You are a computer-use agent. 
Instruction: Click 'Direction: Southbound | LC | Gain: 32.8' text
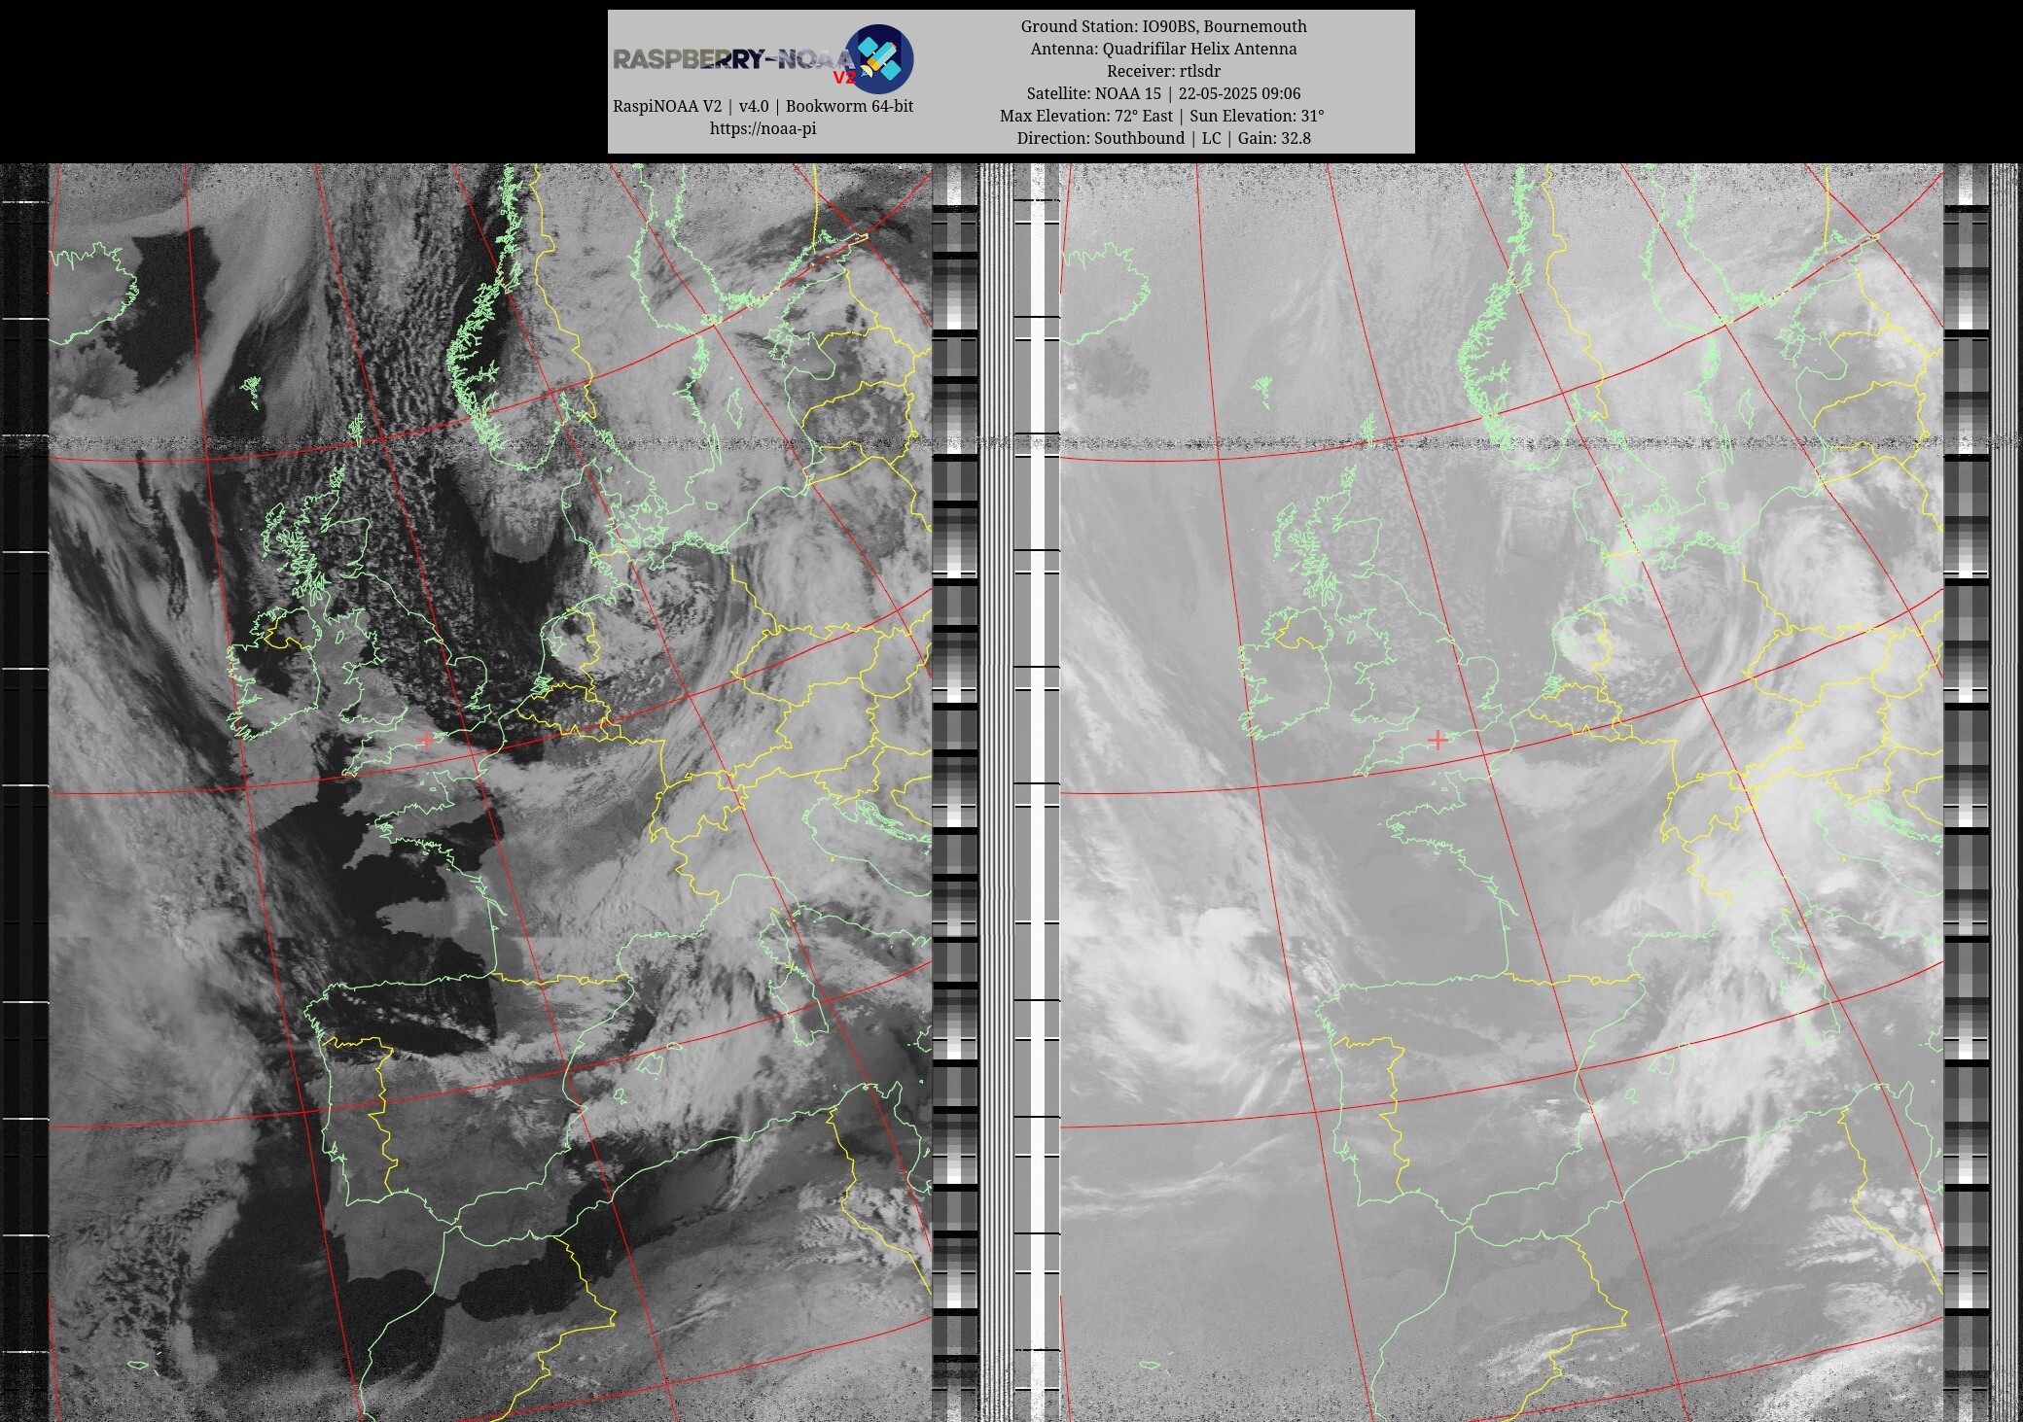coord(1163,138)
